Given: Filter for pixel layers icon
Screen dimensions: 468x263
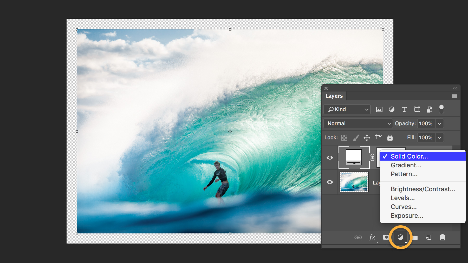Looking at the screenshot, I should click(x=379, y=109).
